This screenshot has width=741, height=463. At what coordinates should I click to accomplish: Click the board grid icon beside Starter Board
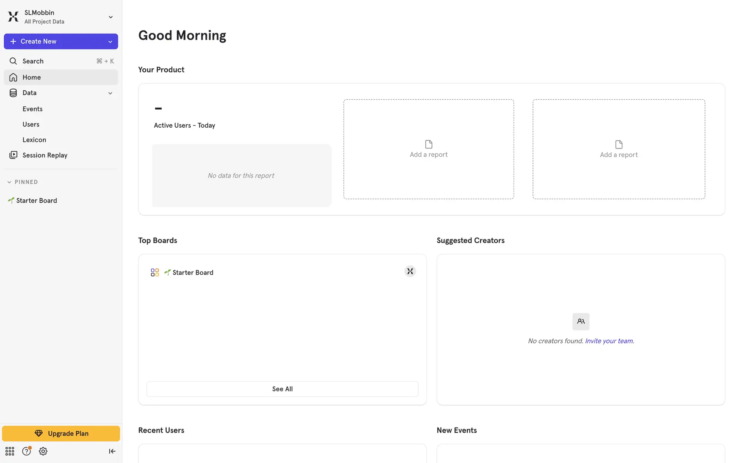[x=154, y=272]
